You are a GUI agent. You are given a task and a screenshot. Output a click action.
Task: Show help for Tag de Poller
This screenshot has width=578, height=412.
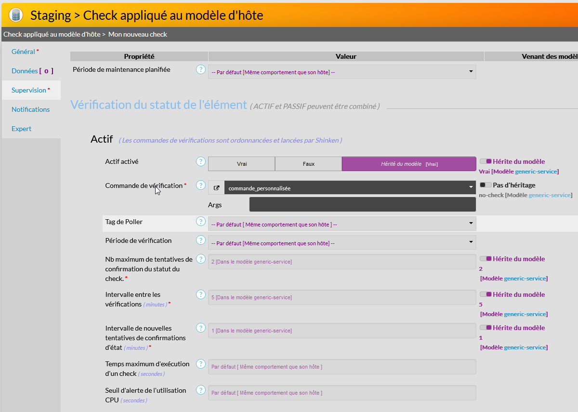201,221
